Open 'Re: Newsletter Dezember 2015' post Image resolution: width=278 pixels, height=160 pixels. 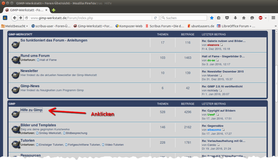pos(223,71)
